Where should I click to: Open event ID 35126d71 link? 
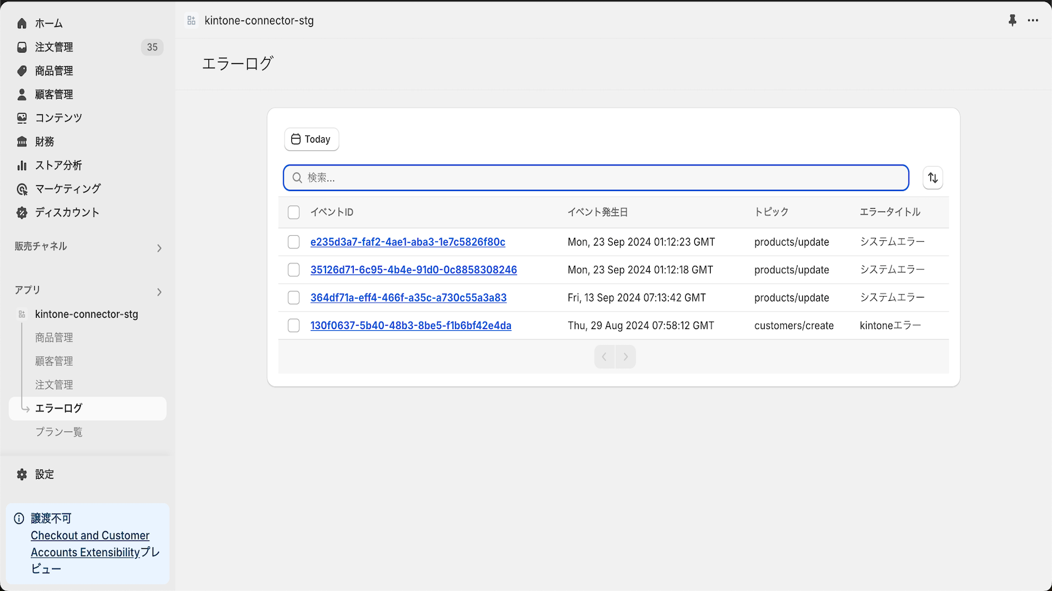pos(414,270)
